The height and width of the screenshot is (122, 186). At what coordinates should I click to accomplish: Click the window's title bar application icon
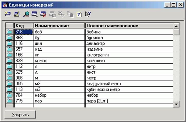pyautogui.click(x=5, y=5)
